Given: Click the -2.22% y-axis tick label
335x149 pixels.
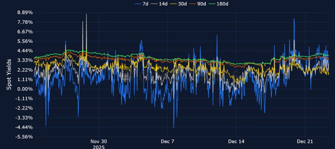Looking at the screenshot, I should coord(24,108).
